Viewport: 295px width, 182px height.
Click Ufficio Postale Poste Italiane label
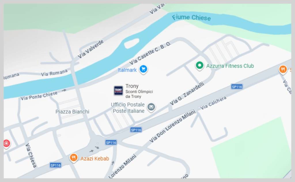click(x=128, y=108)
